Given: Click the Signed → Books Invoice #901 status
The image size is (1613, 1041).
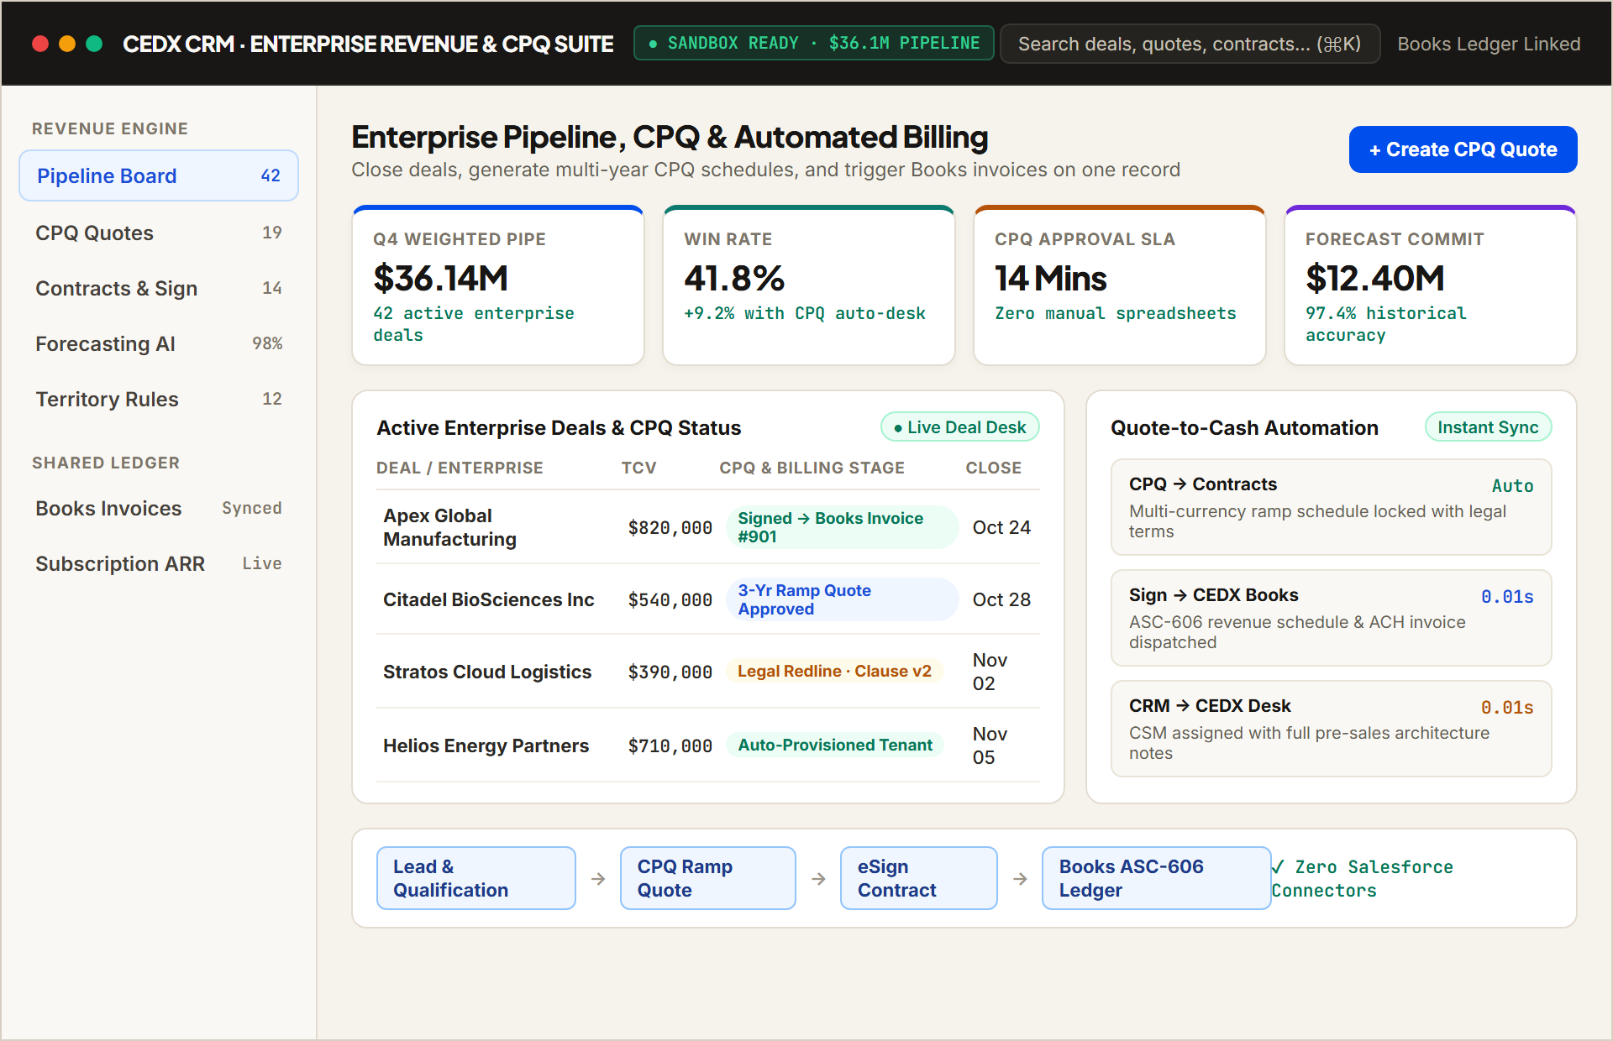Looking at the screenshot, I should (x=841, y=527).
